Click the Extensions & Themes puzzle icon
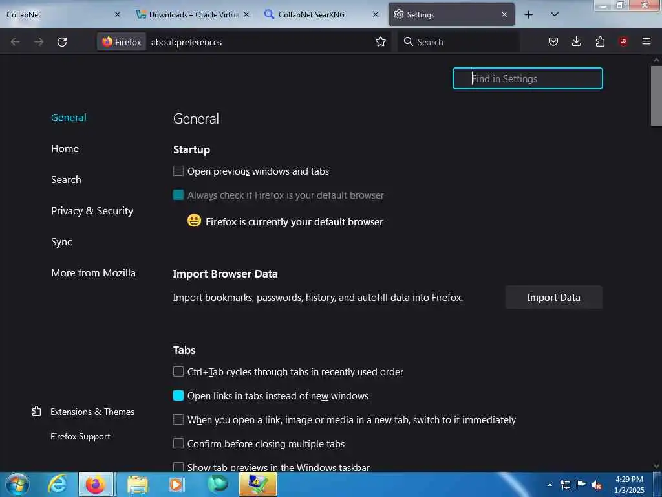 [37, 411]
